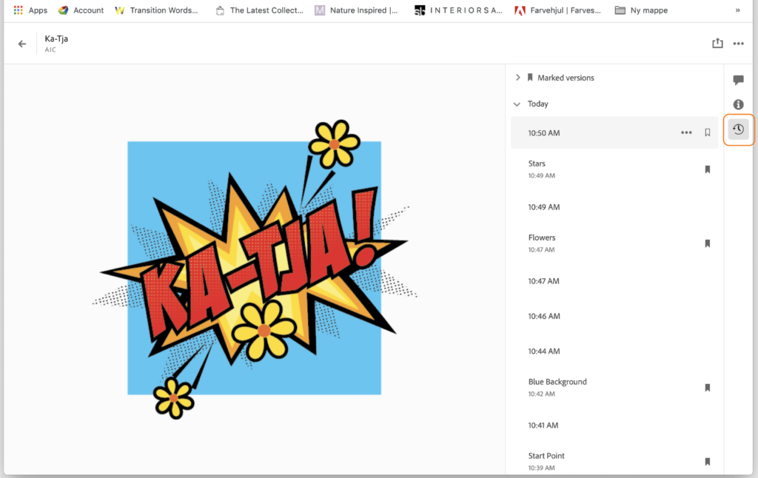Open options menu for the 10:50 AM version
This screenshot has width=758, height=478.
tap(686, 132)
